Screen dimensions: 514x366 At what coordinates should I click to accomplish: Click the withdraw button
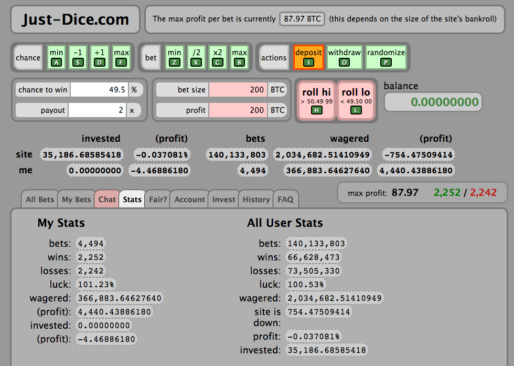(344, 57)
